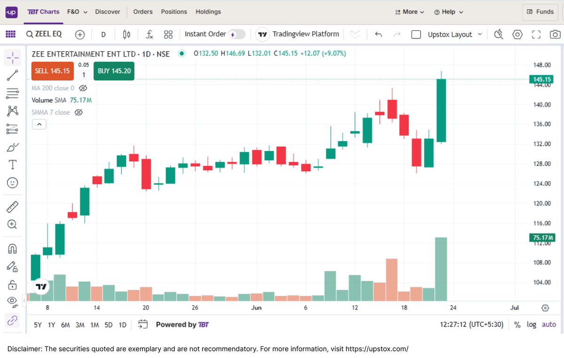Expand the Help menu
Viewport: 564px width, 358px height.
449,12
